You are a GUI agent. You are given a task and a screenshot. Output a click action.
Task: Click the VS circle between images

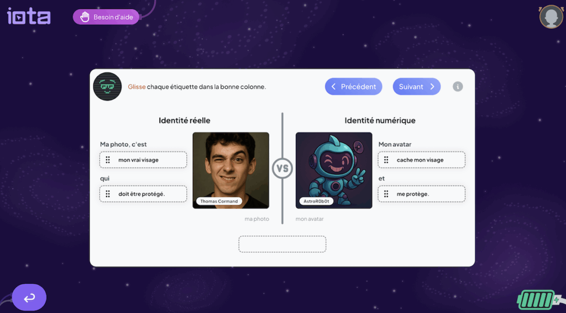click(x=282, y=168)
